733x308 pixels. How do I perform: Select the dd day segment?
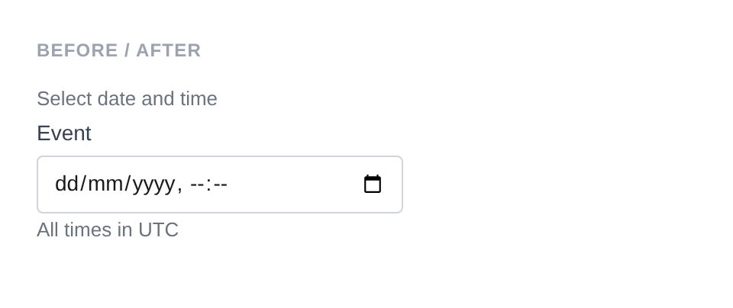[66, 184]
